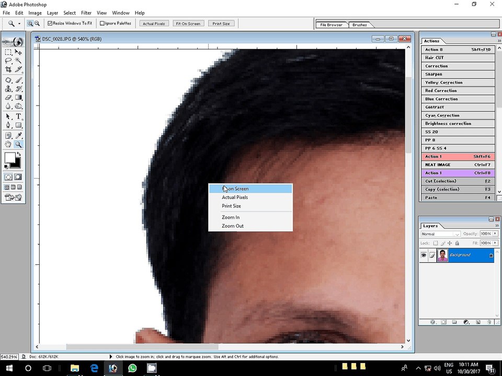
Task: Switch to Standard editing mode
Action: pos(8,177)
